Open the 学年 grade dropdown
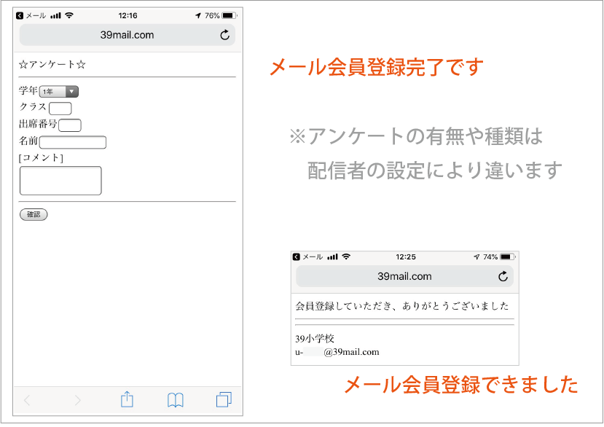 tap(58, 91)
